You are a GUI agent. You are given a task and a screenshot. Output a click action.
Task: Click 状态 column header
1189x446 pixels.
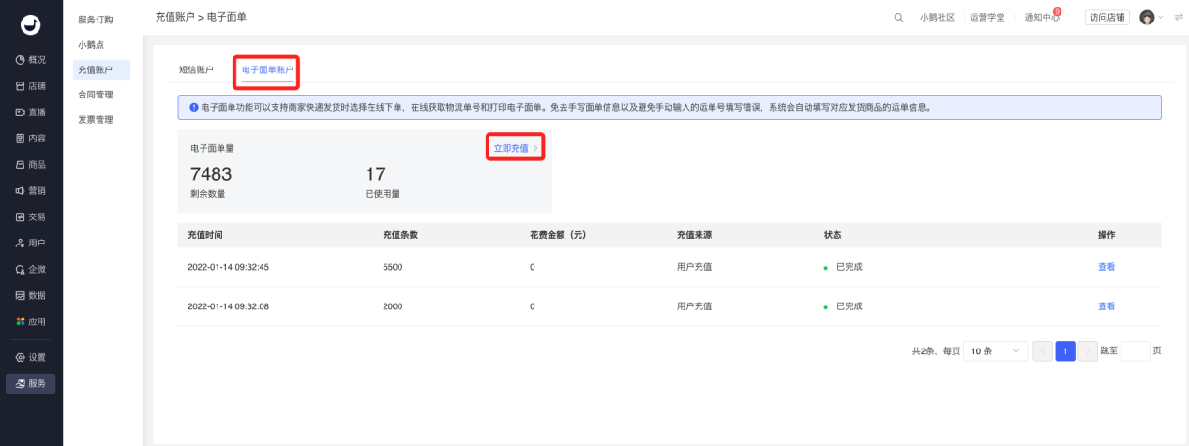click(833, 235)
